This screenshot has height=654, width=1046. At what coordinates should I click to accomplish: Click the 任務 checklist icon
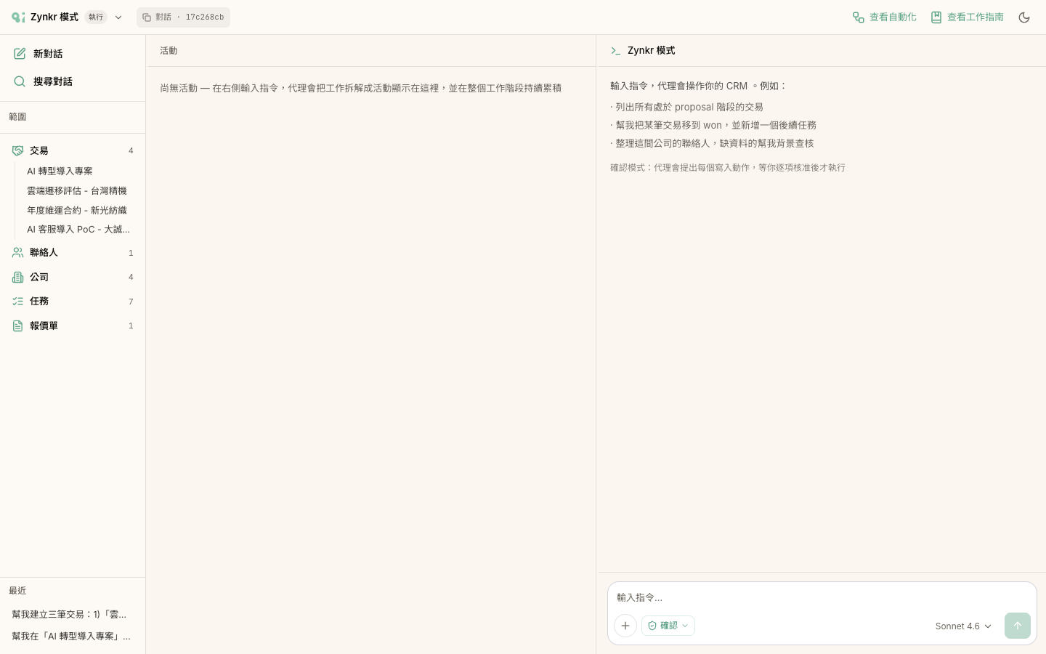17,301
